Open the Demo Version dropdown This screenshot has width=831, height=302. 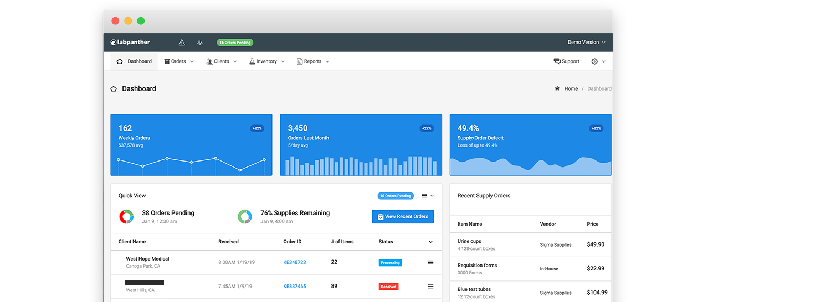point(586,43)
